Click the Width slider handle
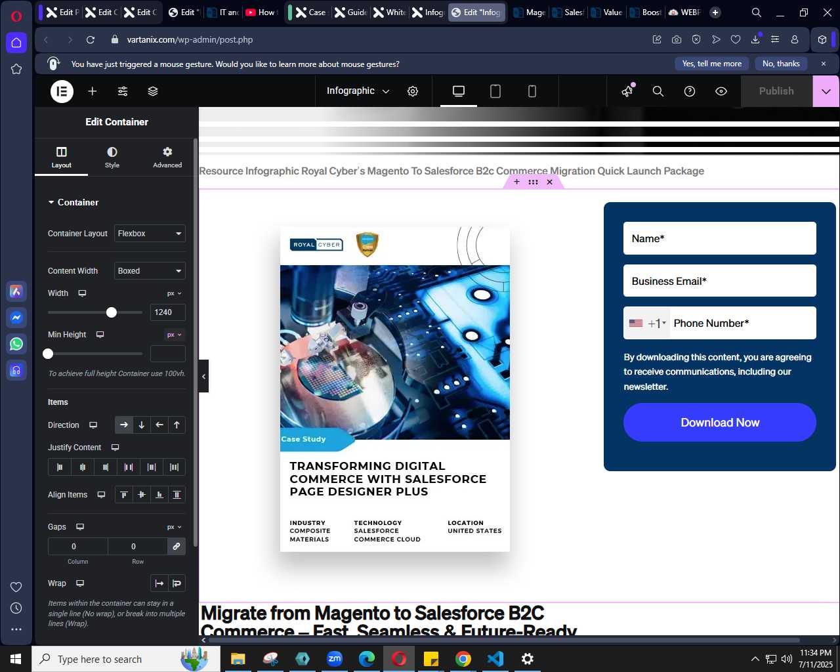This screenshot has height=672, width=840. click(112, 312)
